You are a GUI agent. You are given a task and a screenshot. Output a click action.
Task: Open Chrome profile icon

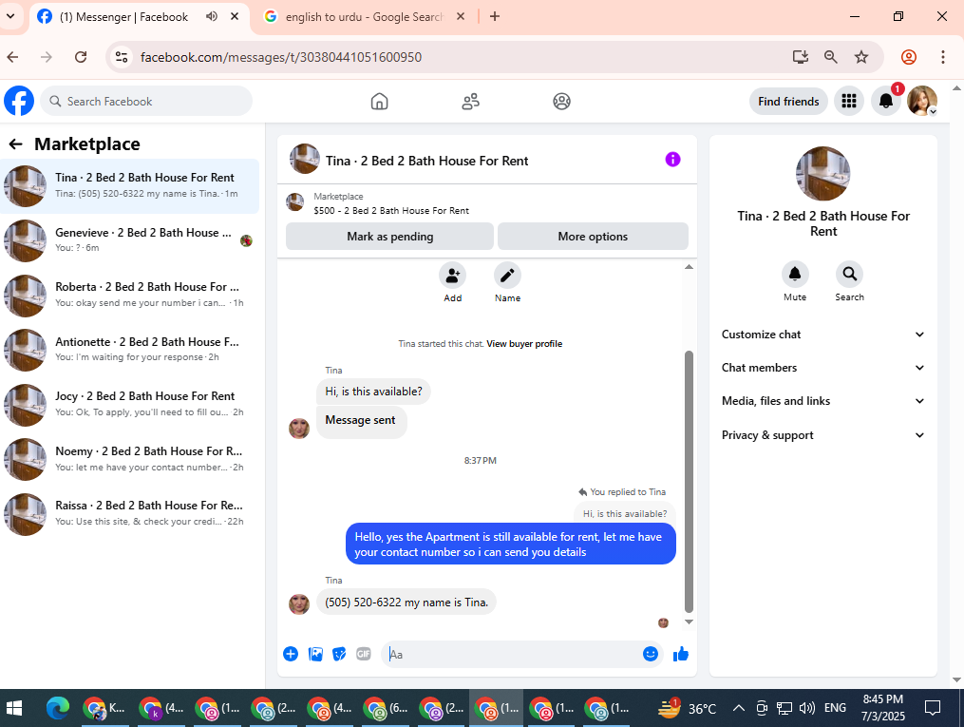[909, 57]
